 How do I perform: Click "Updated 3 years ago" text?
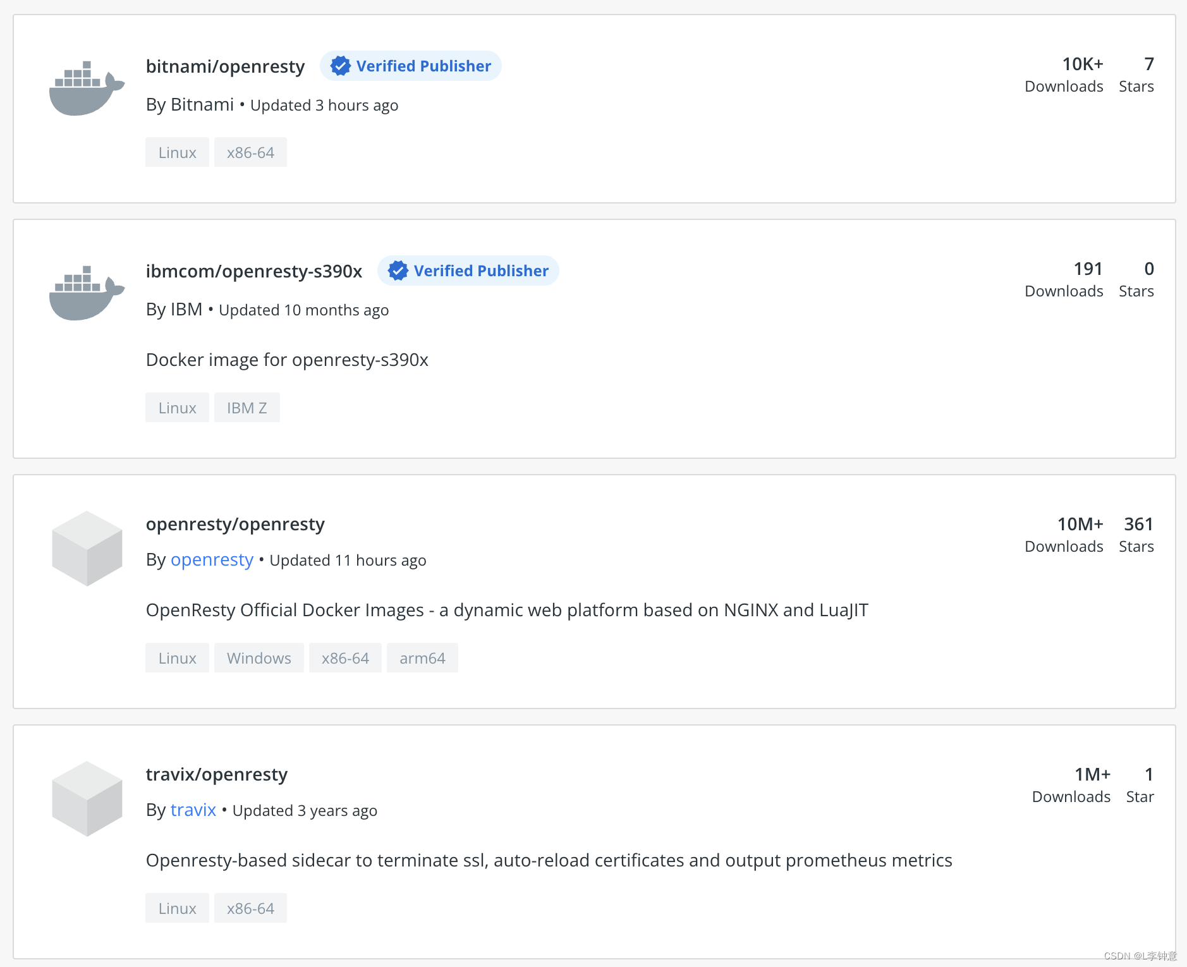tap(305, 810)
